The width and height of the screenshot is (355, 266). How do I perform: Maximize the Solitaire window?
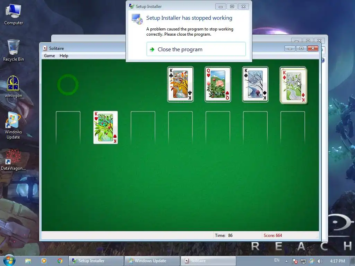click(301, 48)
